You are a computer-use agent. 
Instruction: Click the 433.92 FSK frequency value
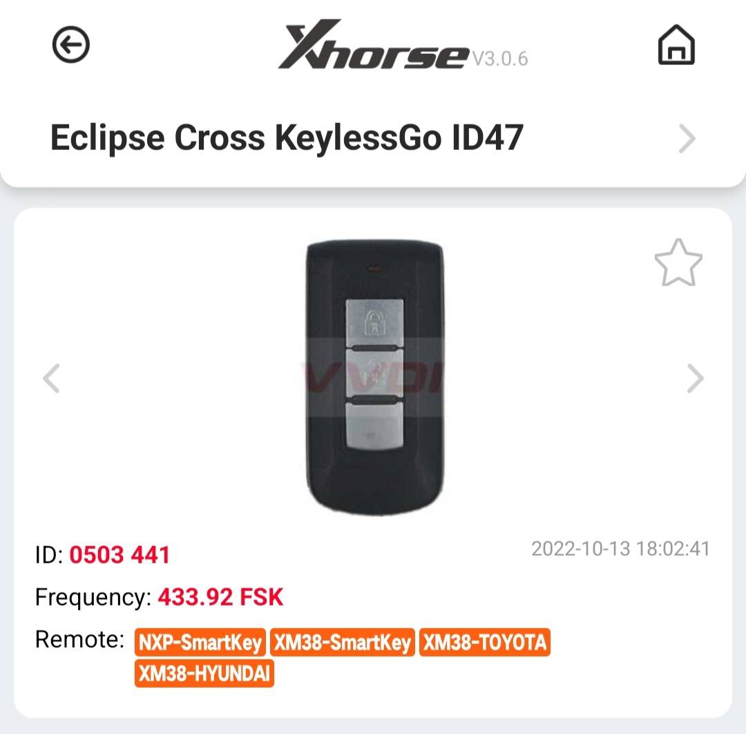220,597
